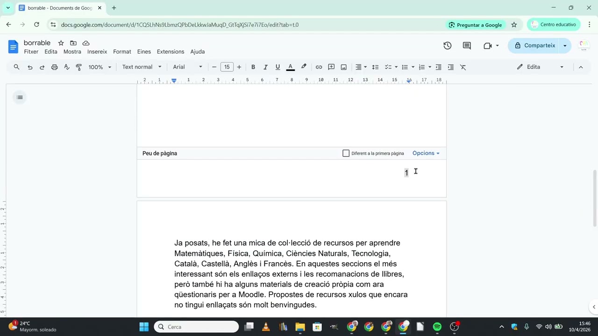This screenshot has width=598, height=336.
Task: Expand numbered list options arrow
Action: click(x=430, y=67)
